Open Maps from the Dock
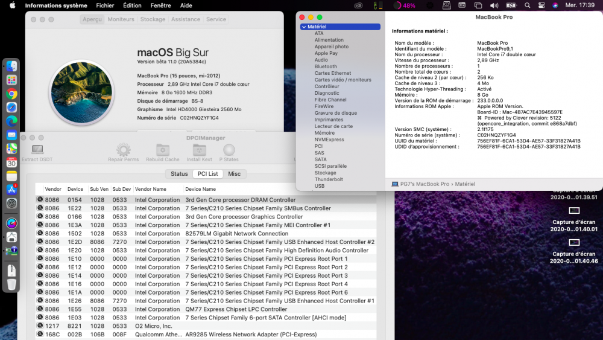 (x=11, y=149)
